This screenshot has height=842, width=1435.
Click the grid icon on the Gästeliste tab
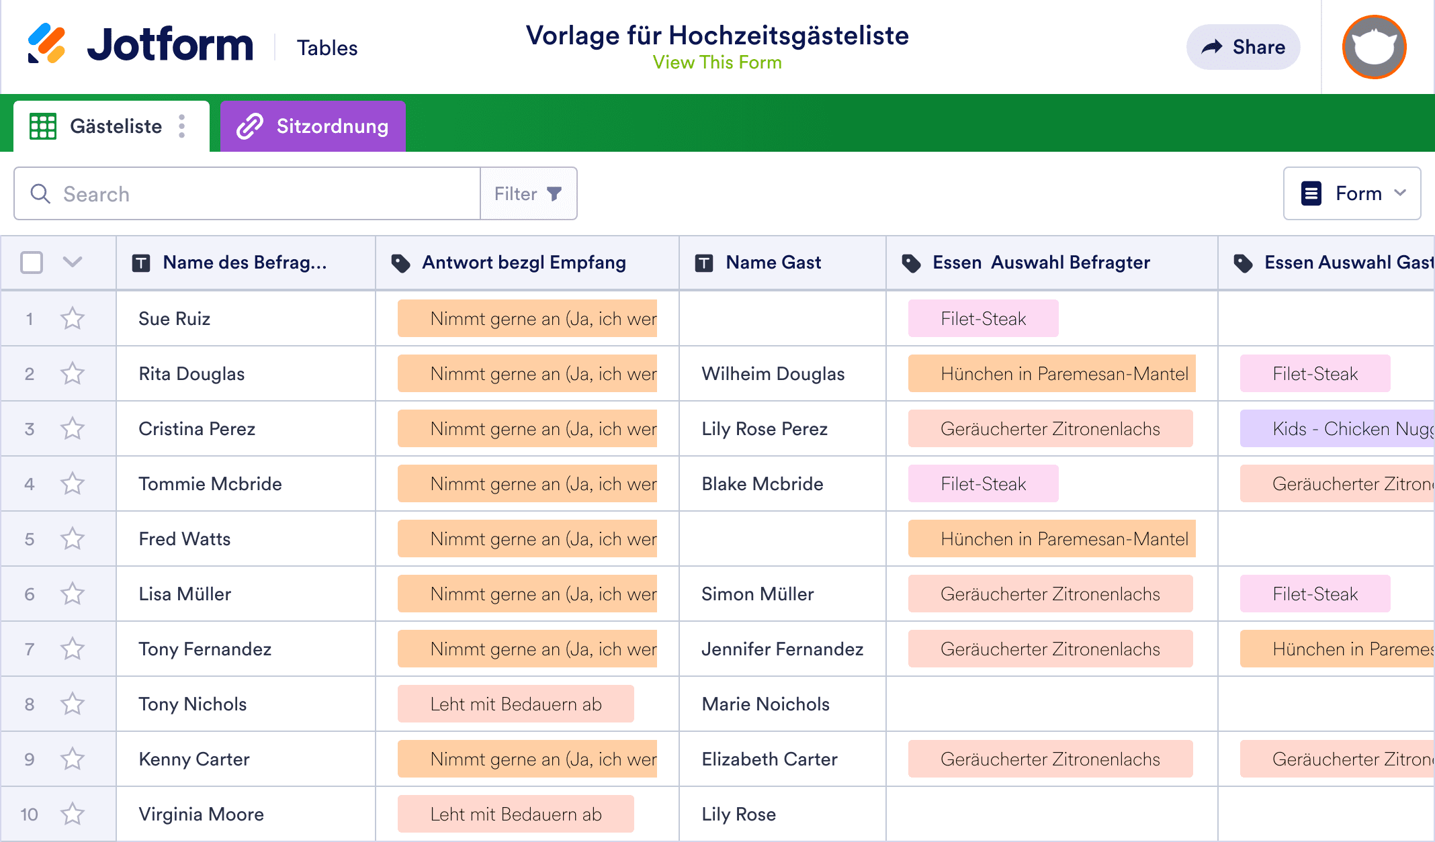pos(43,126)
